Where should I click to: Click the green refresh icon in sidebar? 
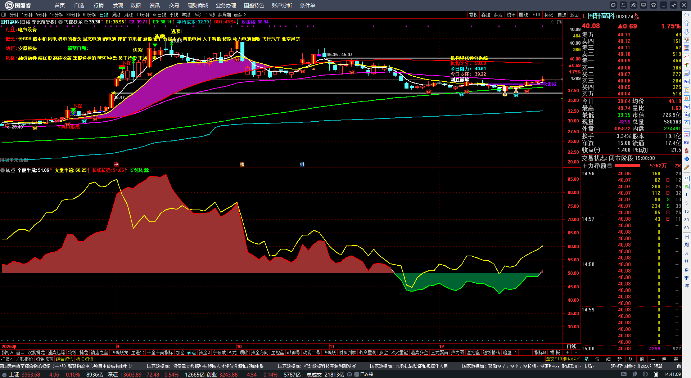pos(687,186)
